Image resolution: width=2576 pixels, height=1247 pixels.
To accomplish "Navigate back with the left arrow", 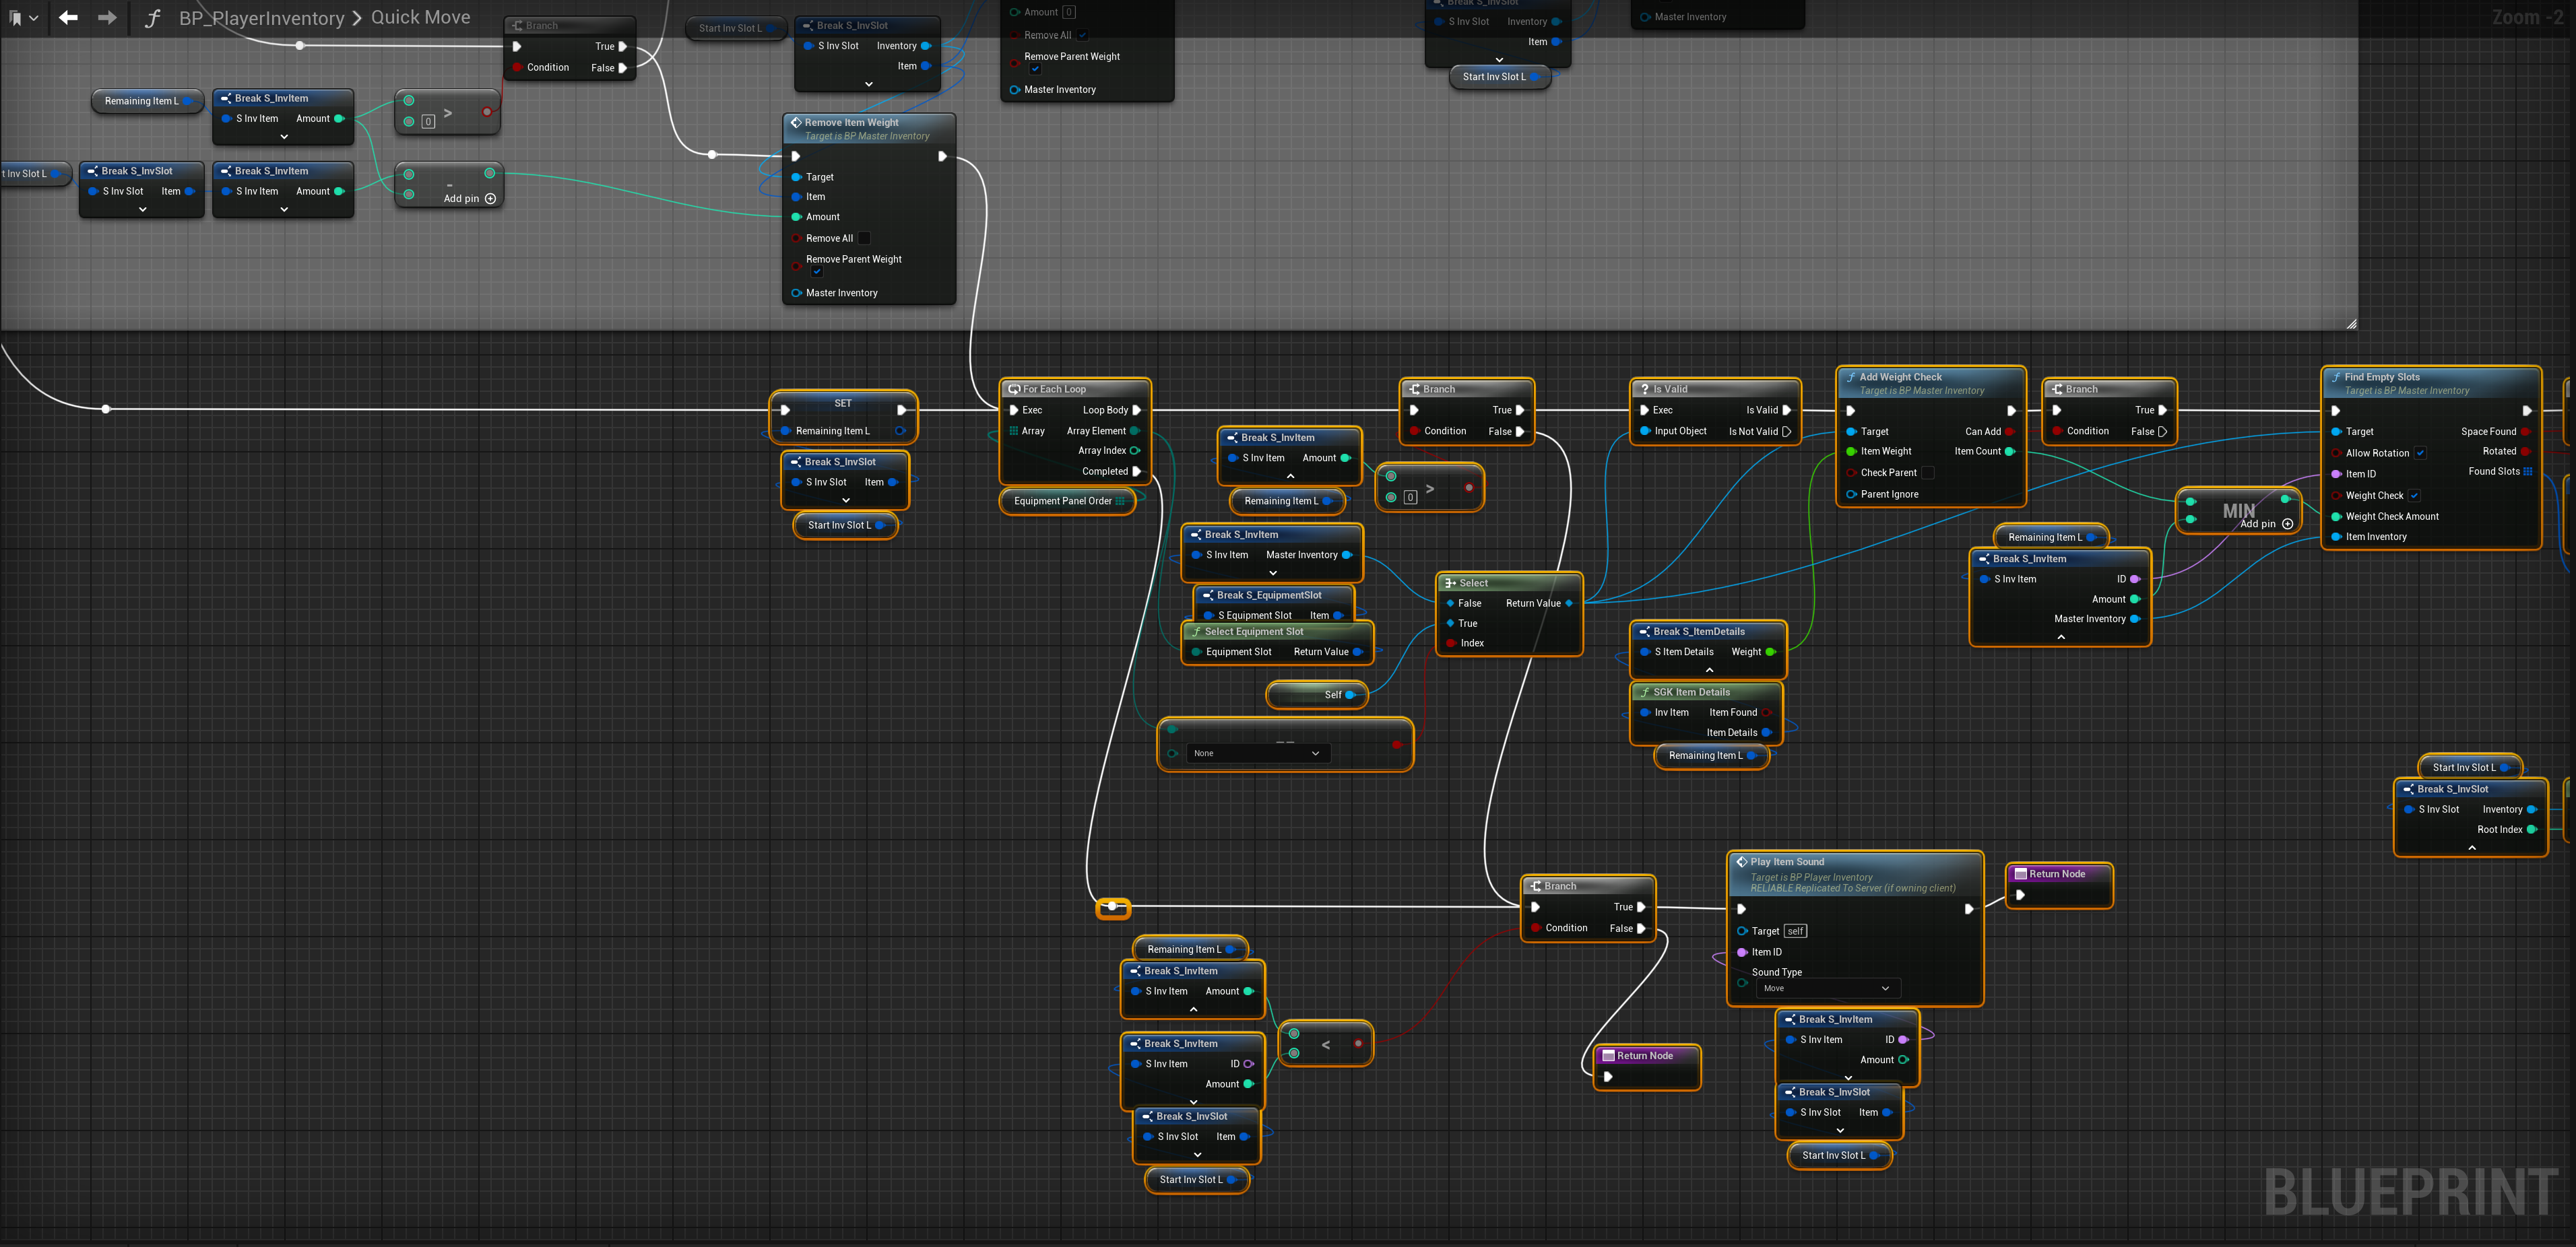I will tap(68, 18).
